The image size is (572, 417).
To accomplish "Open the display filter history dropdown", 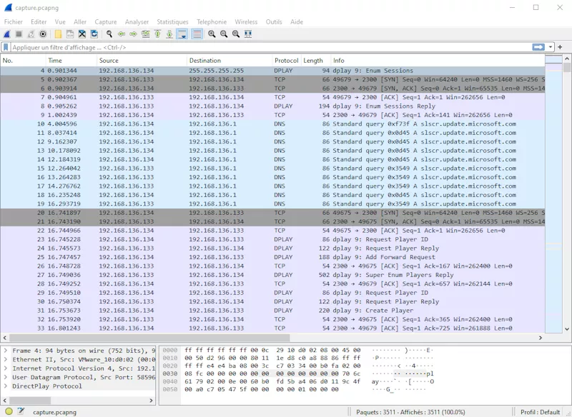I will (551, 47).
